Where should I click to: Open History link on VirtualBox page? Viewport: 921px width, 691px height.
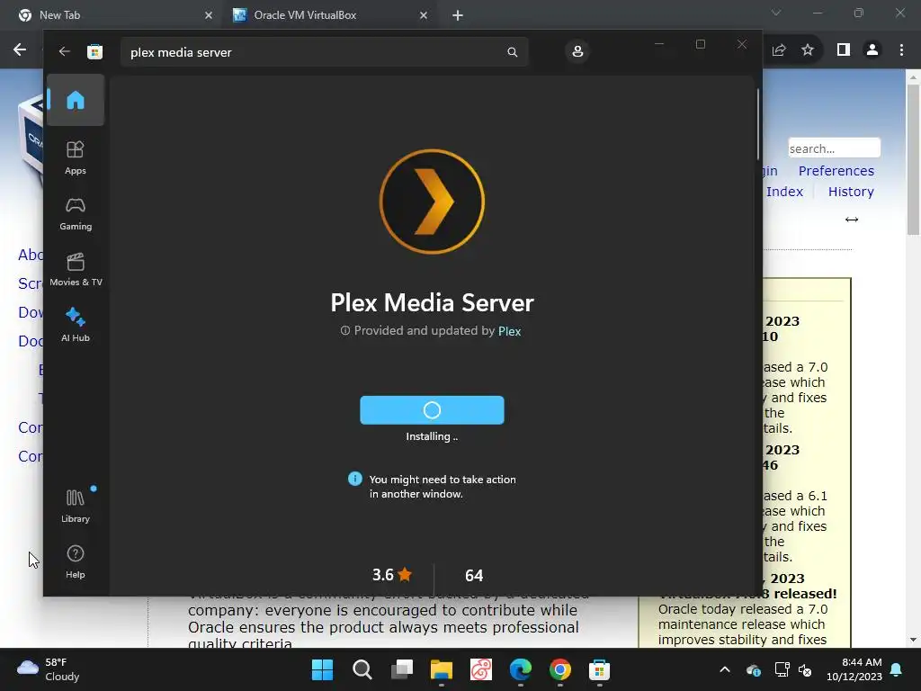click(x=851, y=192)
